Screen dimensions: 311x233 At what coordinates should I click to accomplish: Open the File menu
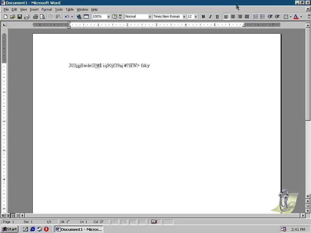6,9
